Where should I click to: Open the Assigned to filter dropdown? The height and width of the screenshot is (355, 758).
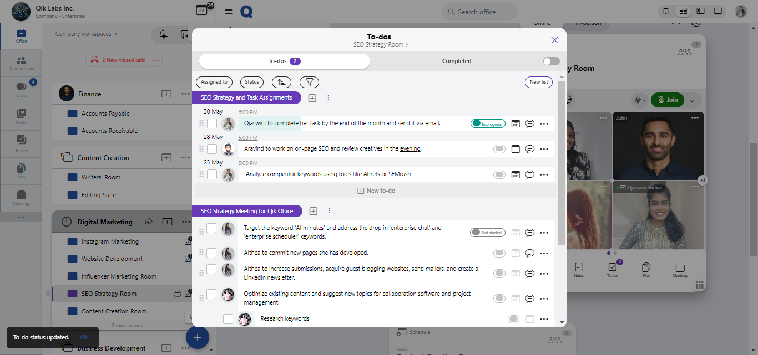[214, 82]
